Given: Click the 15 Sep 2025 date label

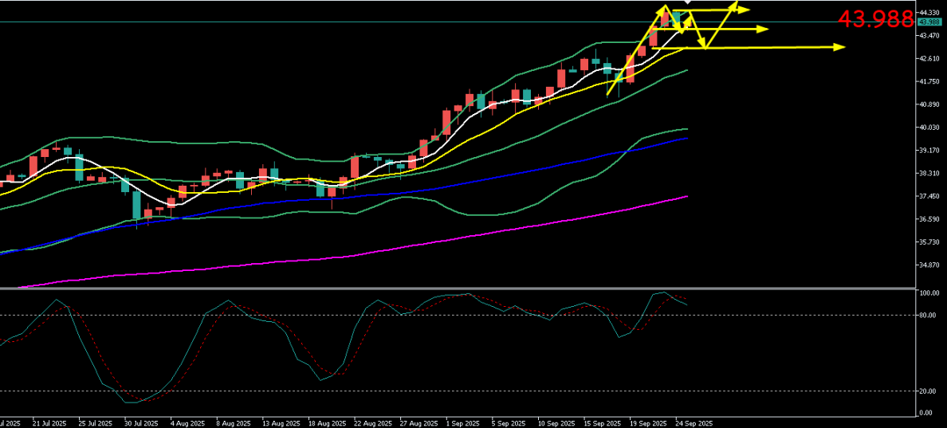Looking at the screenshot, I should pyautogui.click(x=601, y=423).
